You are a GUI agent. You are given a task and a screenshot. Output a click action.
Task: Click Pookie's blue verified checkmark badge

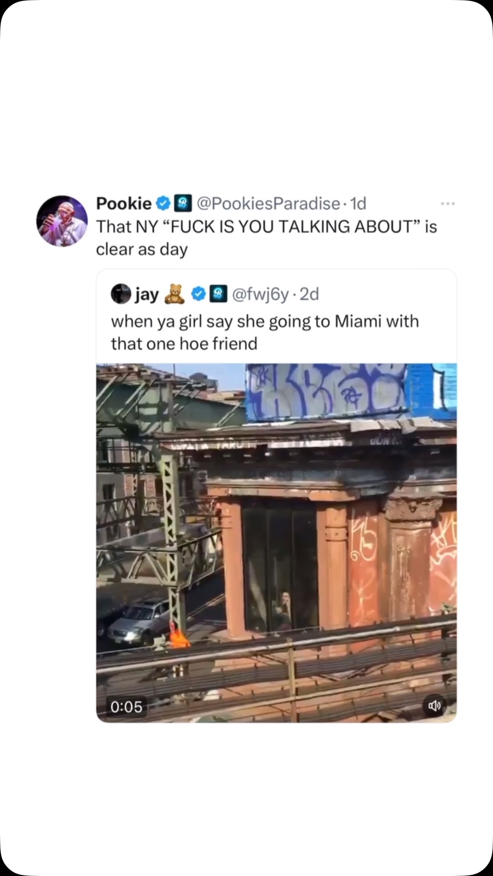point(163,204)
